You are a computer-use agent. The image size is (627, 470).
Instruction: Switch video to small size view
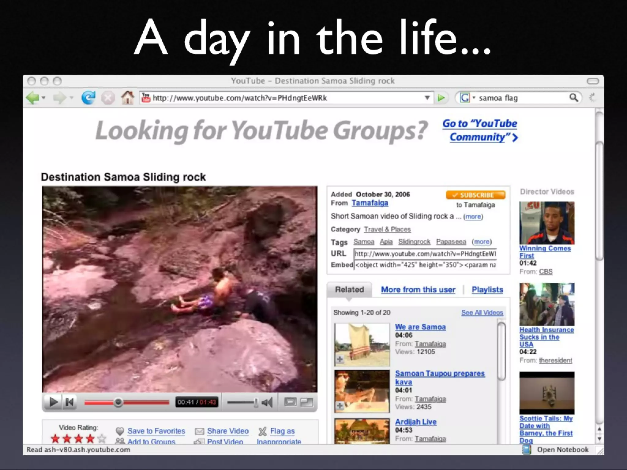[x=290, y=402]
